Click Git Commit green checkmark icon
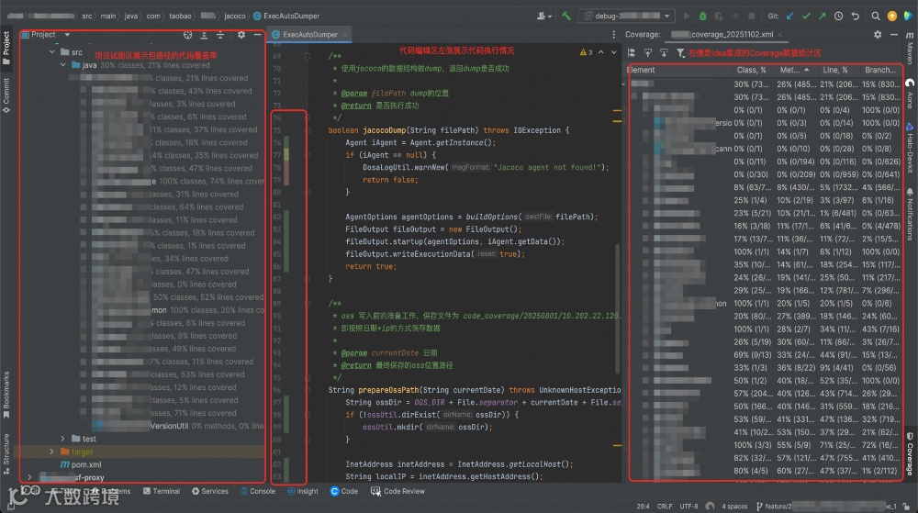Screen dimensions: 918x513 pos(806,16)
